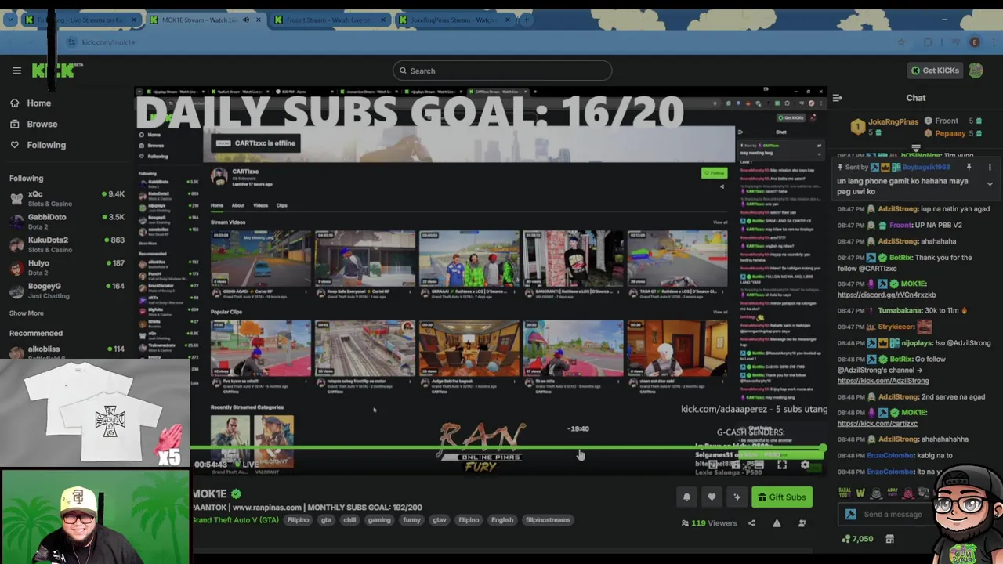Viewport: 1003px width, 564px height.
Task: Click the Kick logo
Action: [x=56, y=70]
